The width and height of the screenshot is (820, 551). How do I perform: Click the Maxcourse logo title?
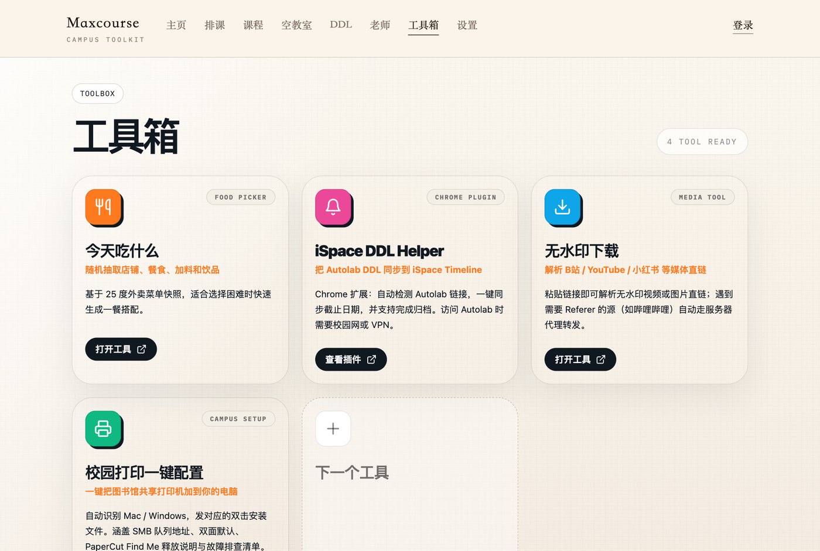click(103, 23)
